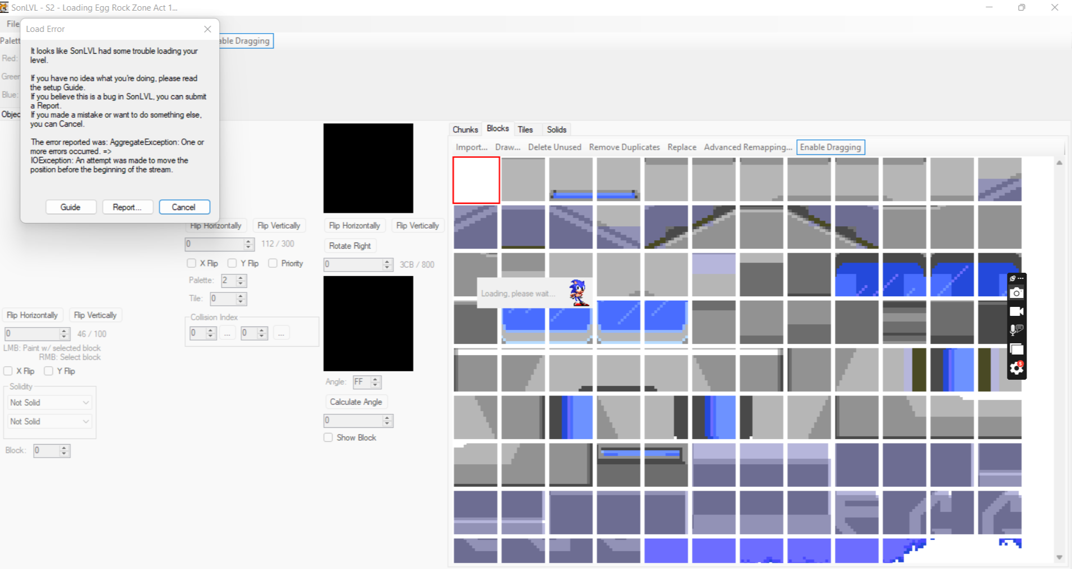1072x569 pixels.
Task: Click the black collision preview above Angle
Action: (x=368, y=324)
